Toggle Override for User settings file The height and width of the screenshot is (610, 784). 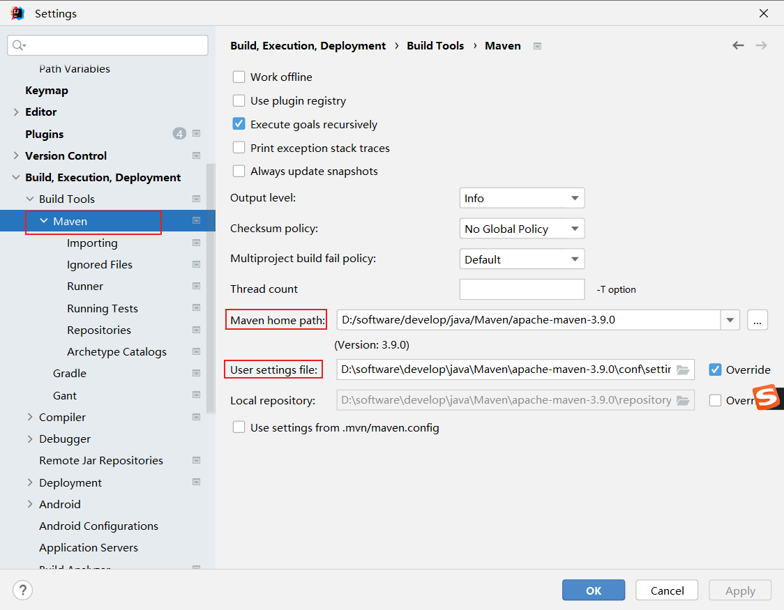(x=715, y=369)
